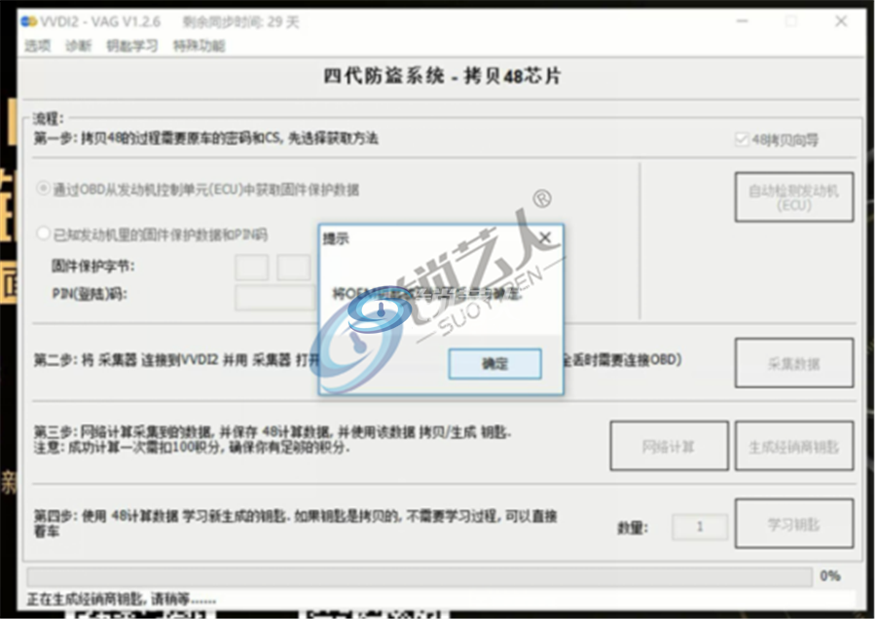
Task: Maximize the VVDI2 window
Action: pos(790,21)
